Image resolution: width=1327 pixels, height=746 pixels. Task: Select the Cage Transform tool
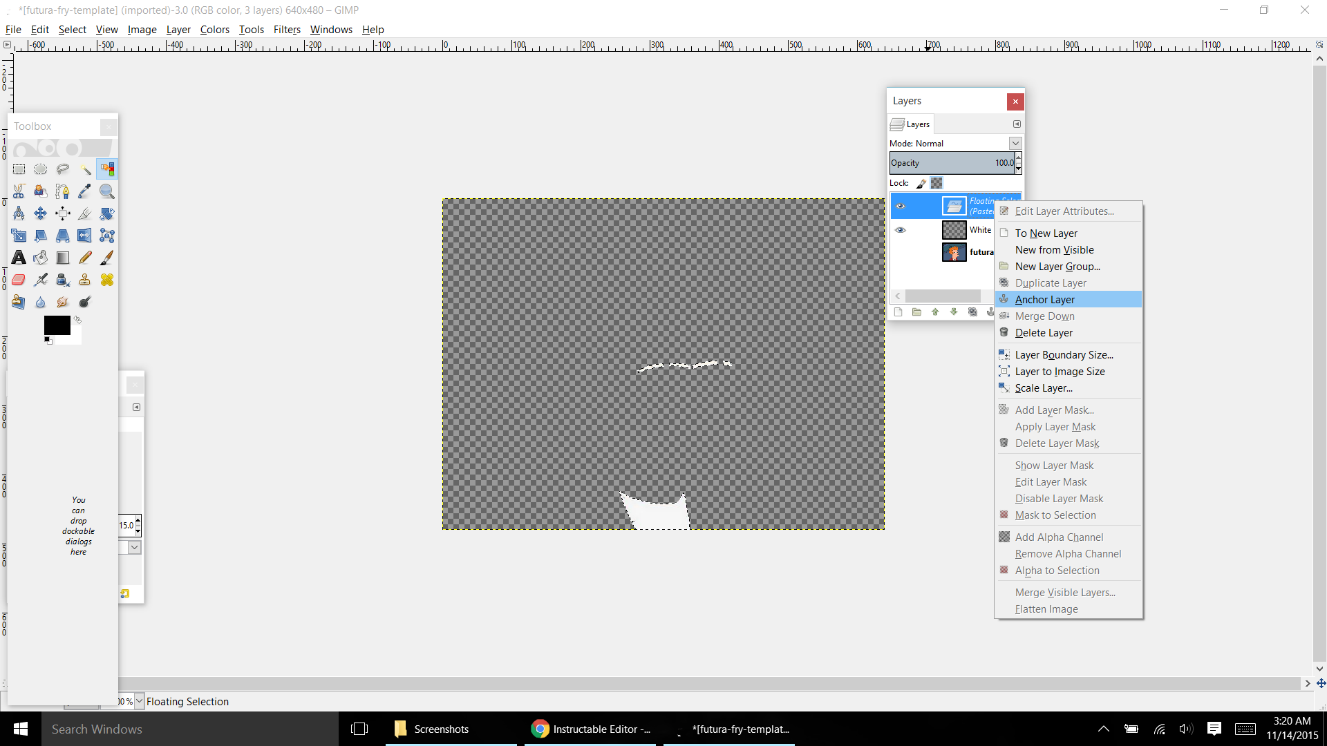pos(107,236)
